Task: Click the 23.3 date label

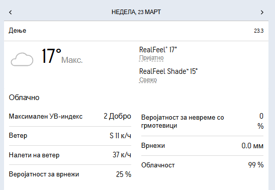Action: tap(259, 31)
